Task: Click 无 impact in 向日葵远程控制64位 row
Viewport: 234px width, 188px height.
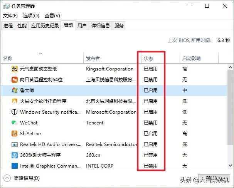Action: (x=185, y=80)
